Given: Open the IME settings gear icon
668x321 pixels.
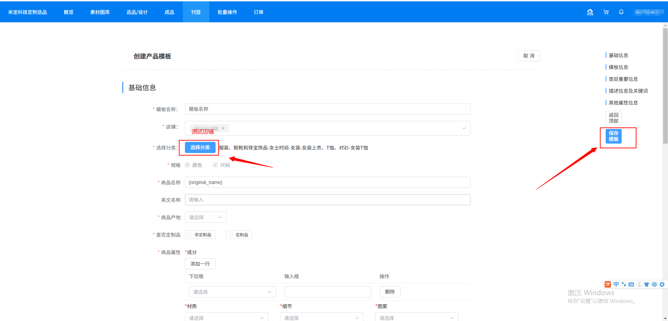Looking at the screenshot, I should click(662, 284).
